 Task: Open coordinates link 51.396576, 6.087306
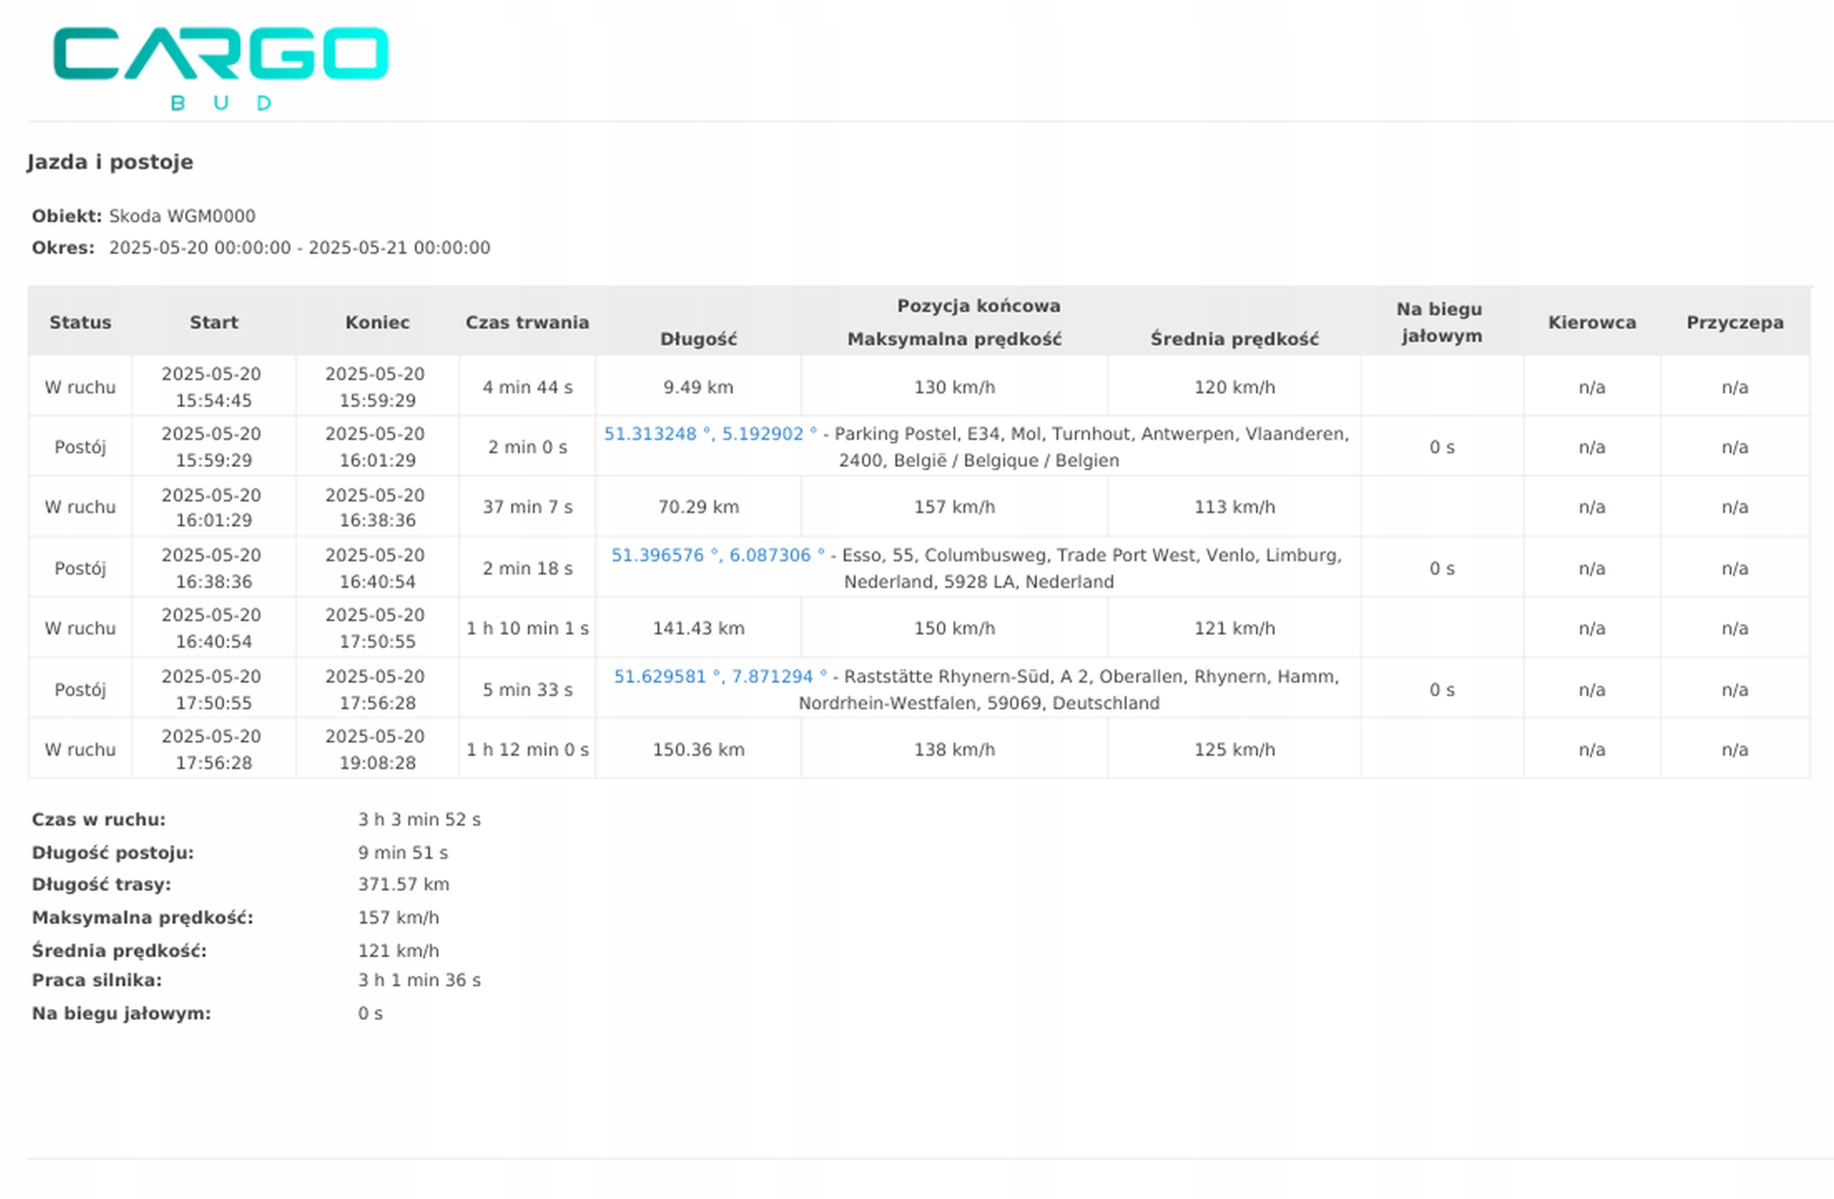pyautogui.click(x=716, y=555)
